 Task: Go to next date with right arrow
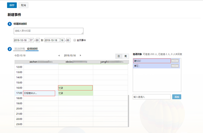pyautogui.click(x=80, y=55)
